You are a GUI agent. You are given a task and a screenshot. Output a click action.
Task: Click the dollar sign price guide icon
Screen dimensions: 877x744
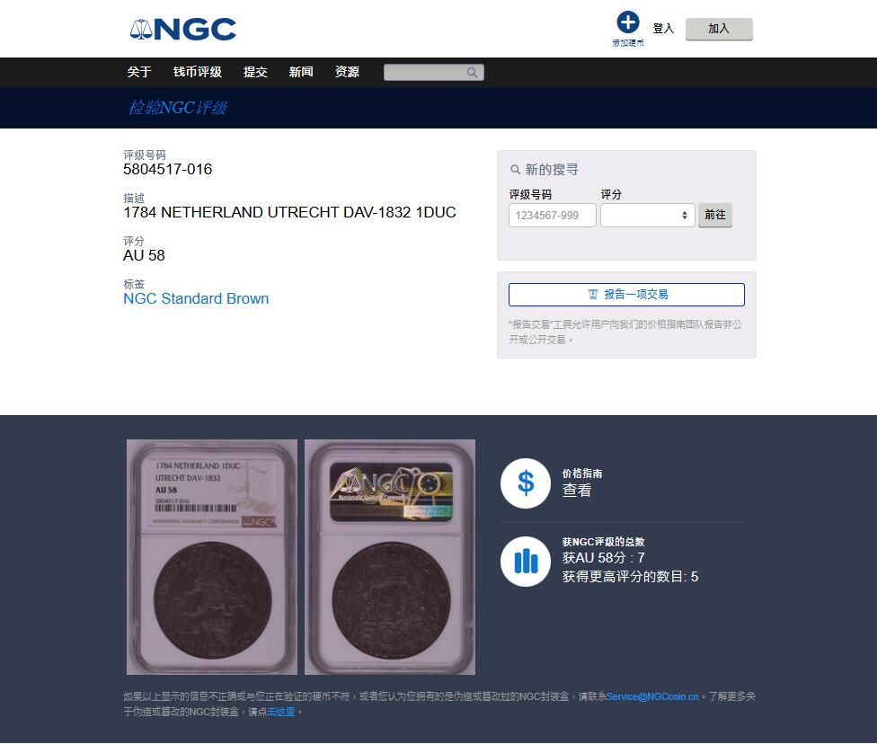tap(526, 483)
